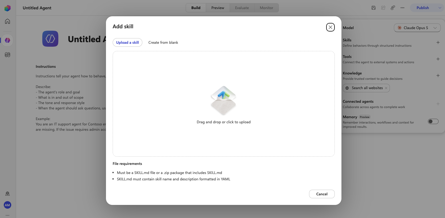
Task: Add knowledge with the Knowledge plus
Action: tap(438, 76)
